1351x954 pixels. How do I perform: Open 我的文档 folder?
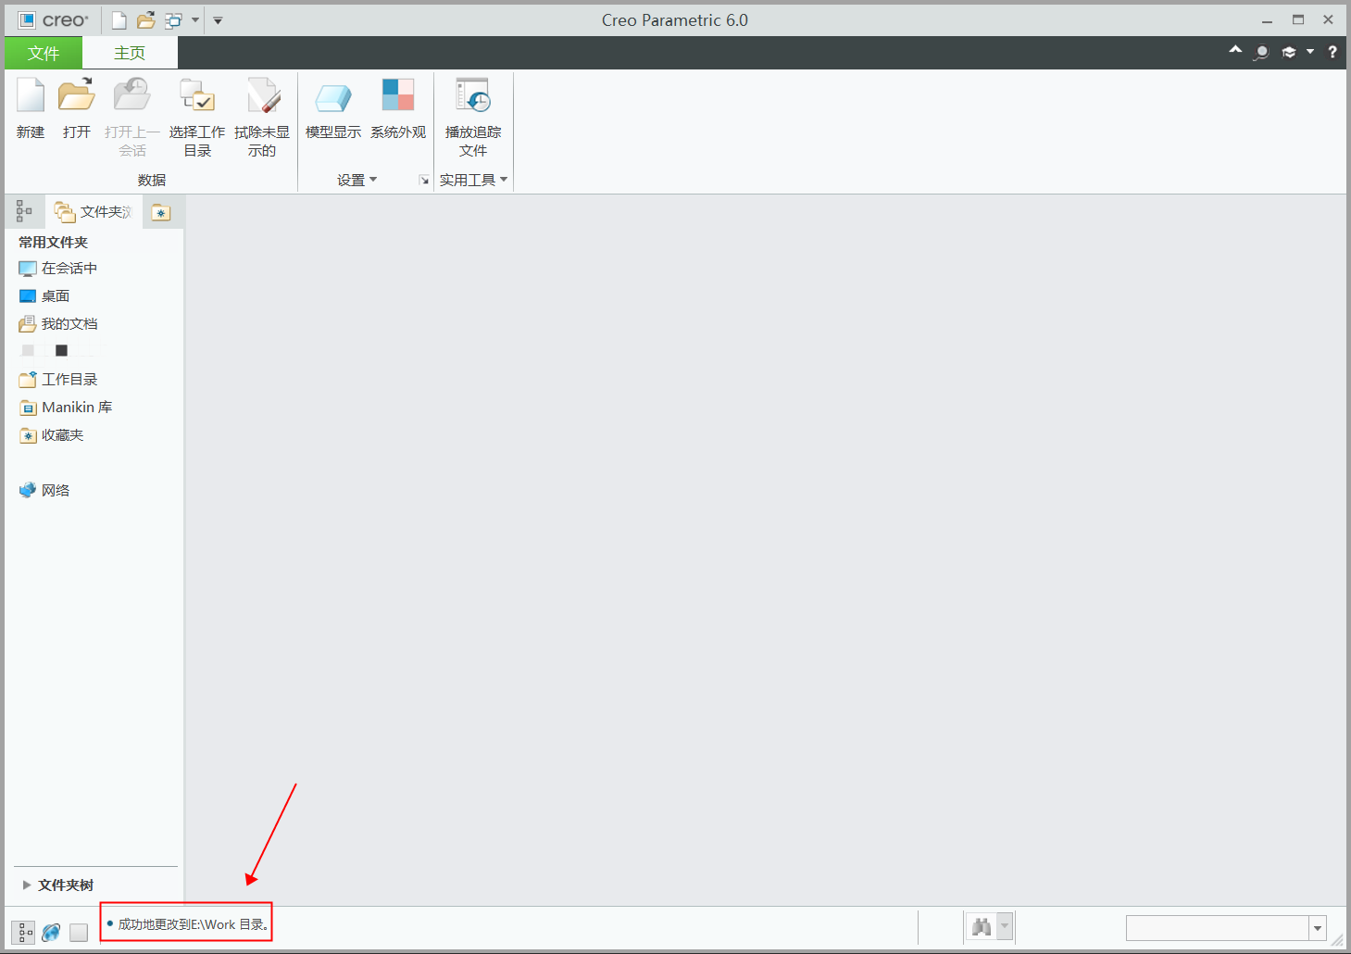point(58,324)
